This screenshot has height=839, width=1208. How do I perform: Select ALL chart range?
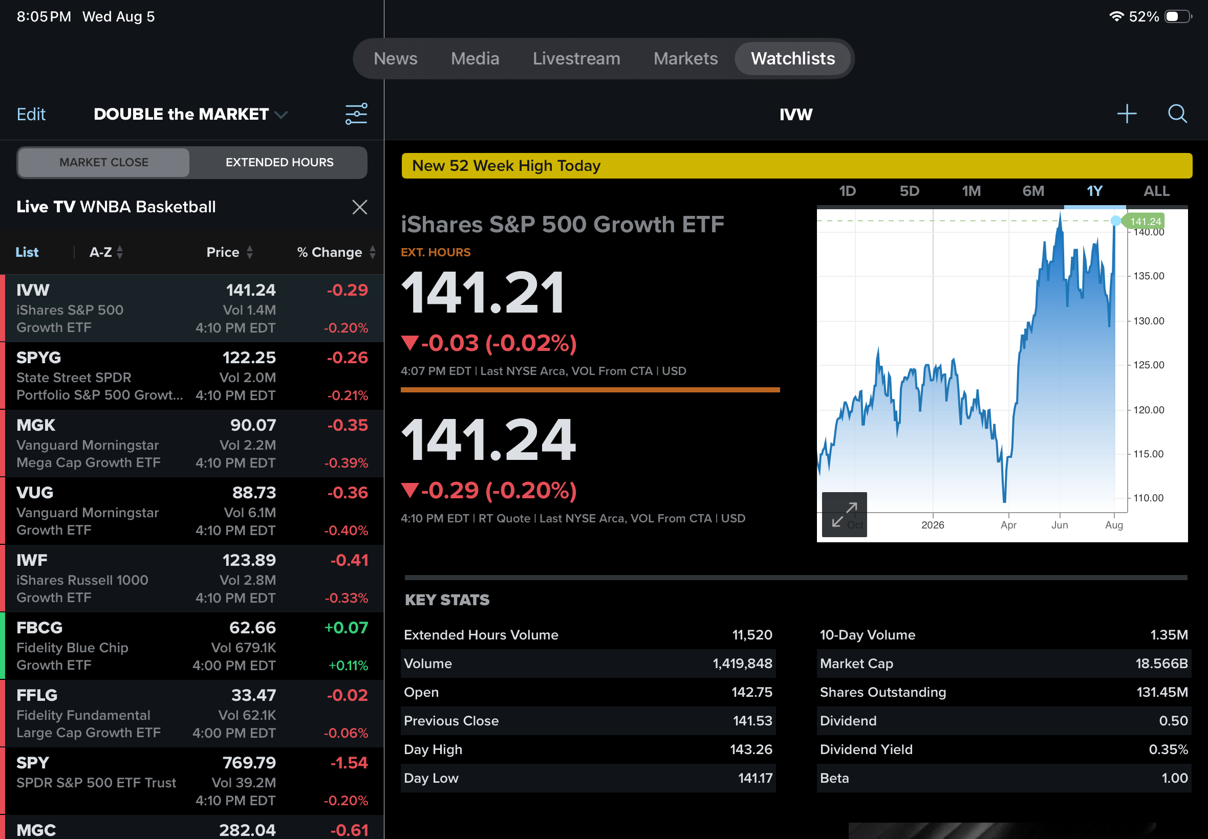[1156, 191]
